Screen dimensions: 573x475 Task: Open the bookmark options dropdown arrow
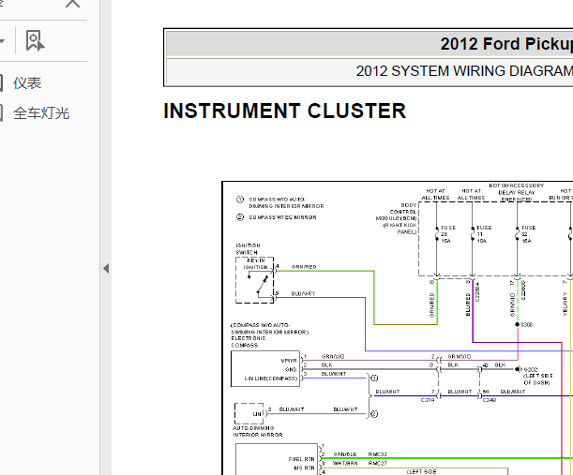2,41
